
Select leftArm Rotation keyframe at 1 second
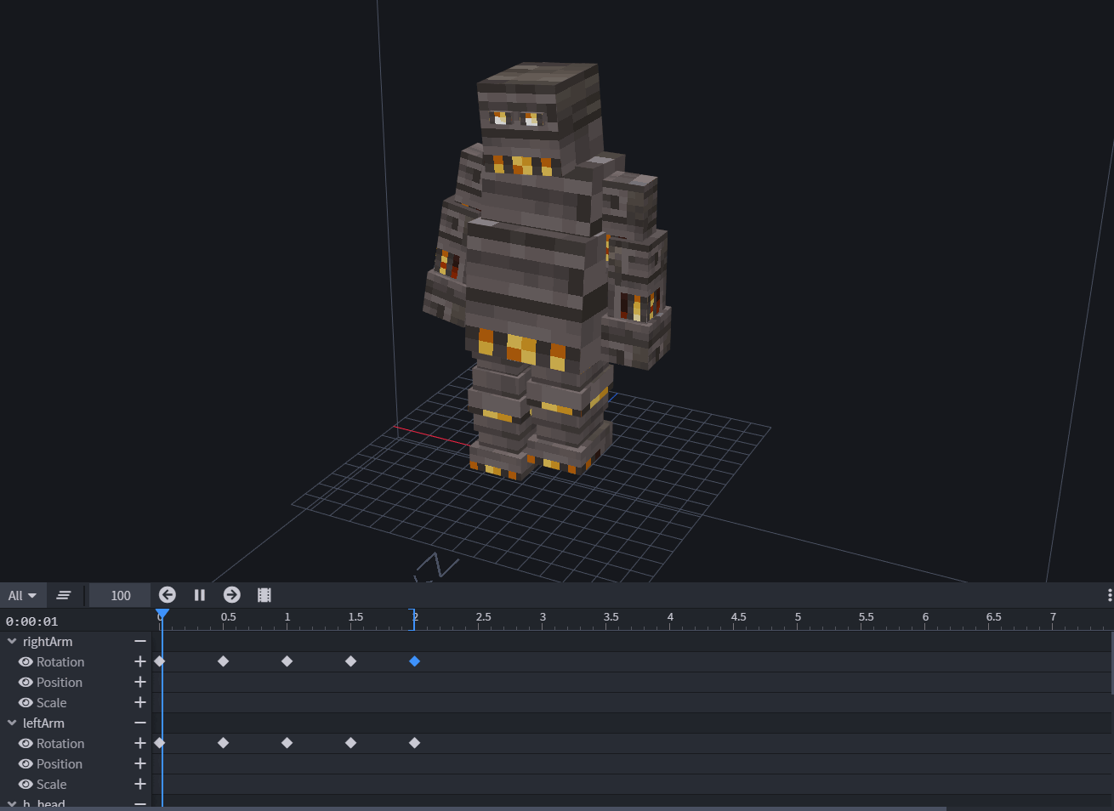pyautogui.click(x=287, y=743)
